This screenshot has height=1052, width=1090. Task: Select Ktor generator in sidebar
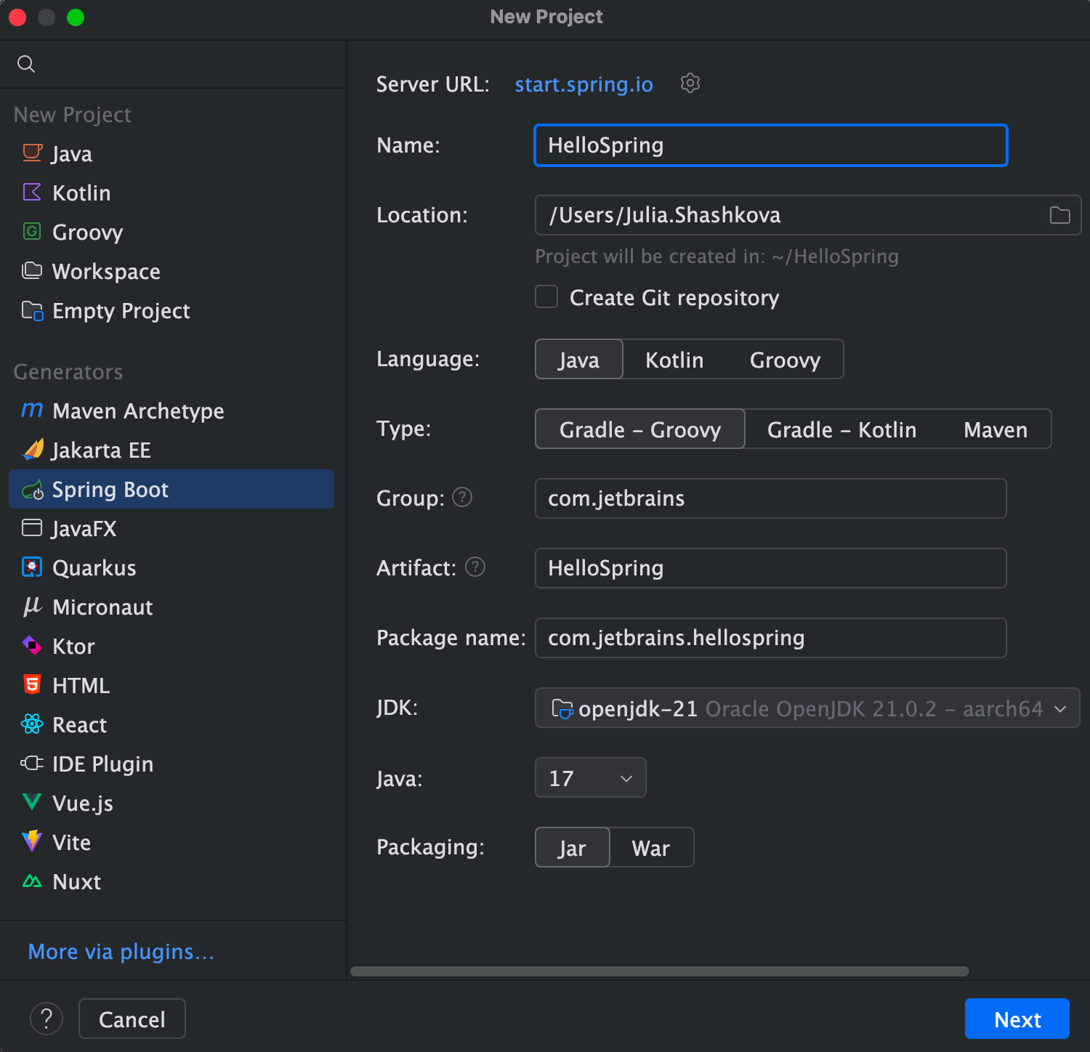tap(171, 646)
